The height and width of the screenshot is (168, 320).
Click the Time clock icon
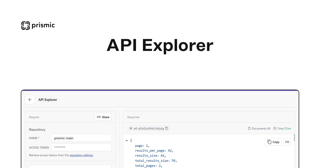275,129
